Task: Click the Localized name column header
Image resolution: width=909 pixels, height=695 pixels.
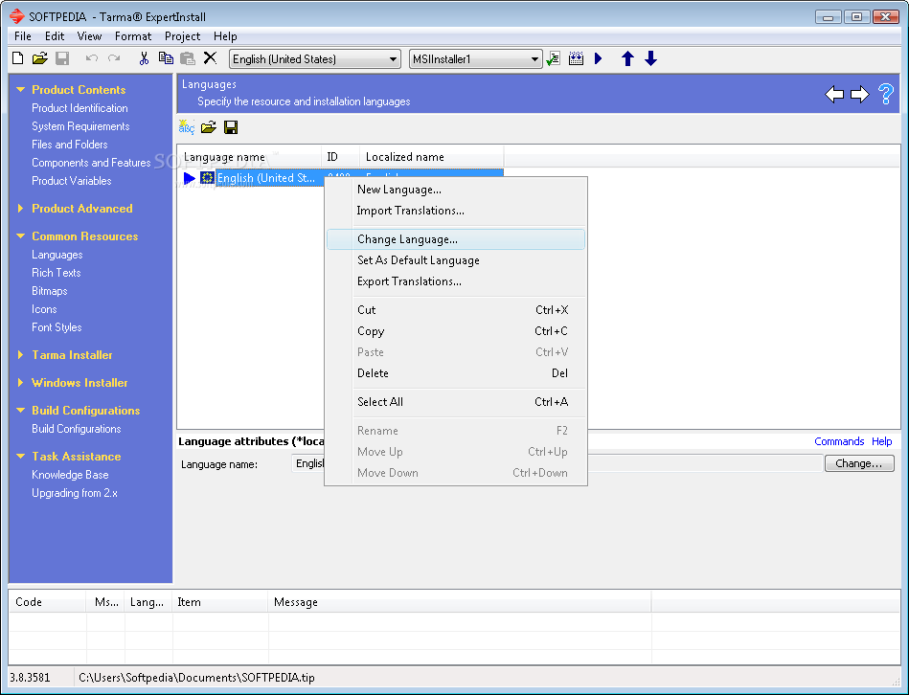Action: 431,157
